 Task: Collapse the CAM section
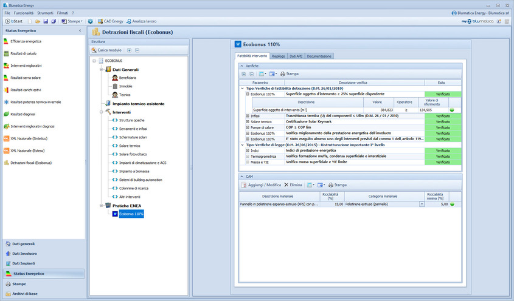(x=242, y=177)
